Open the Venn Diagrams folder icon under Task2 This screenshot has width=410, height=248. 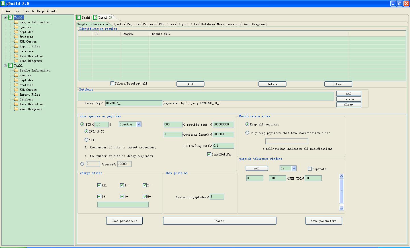16,109
